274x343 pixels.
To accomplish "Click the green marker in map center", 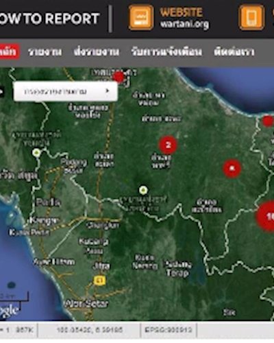I will coord(143,190).
